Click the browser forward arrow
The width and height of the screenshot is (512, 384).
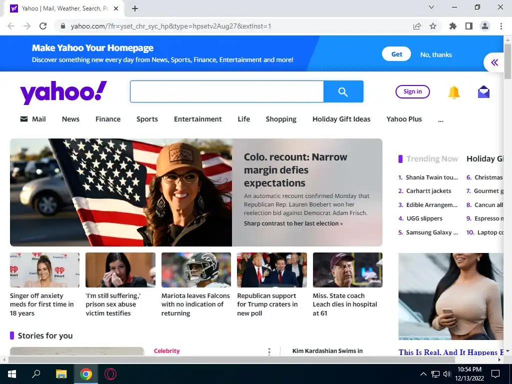(x=27, y=26)
